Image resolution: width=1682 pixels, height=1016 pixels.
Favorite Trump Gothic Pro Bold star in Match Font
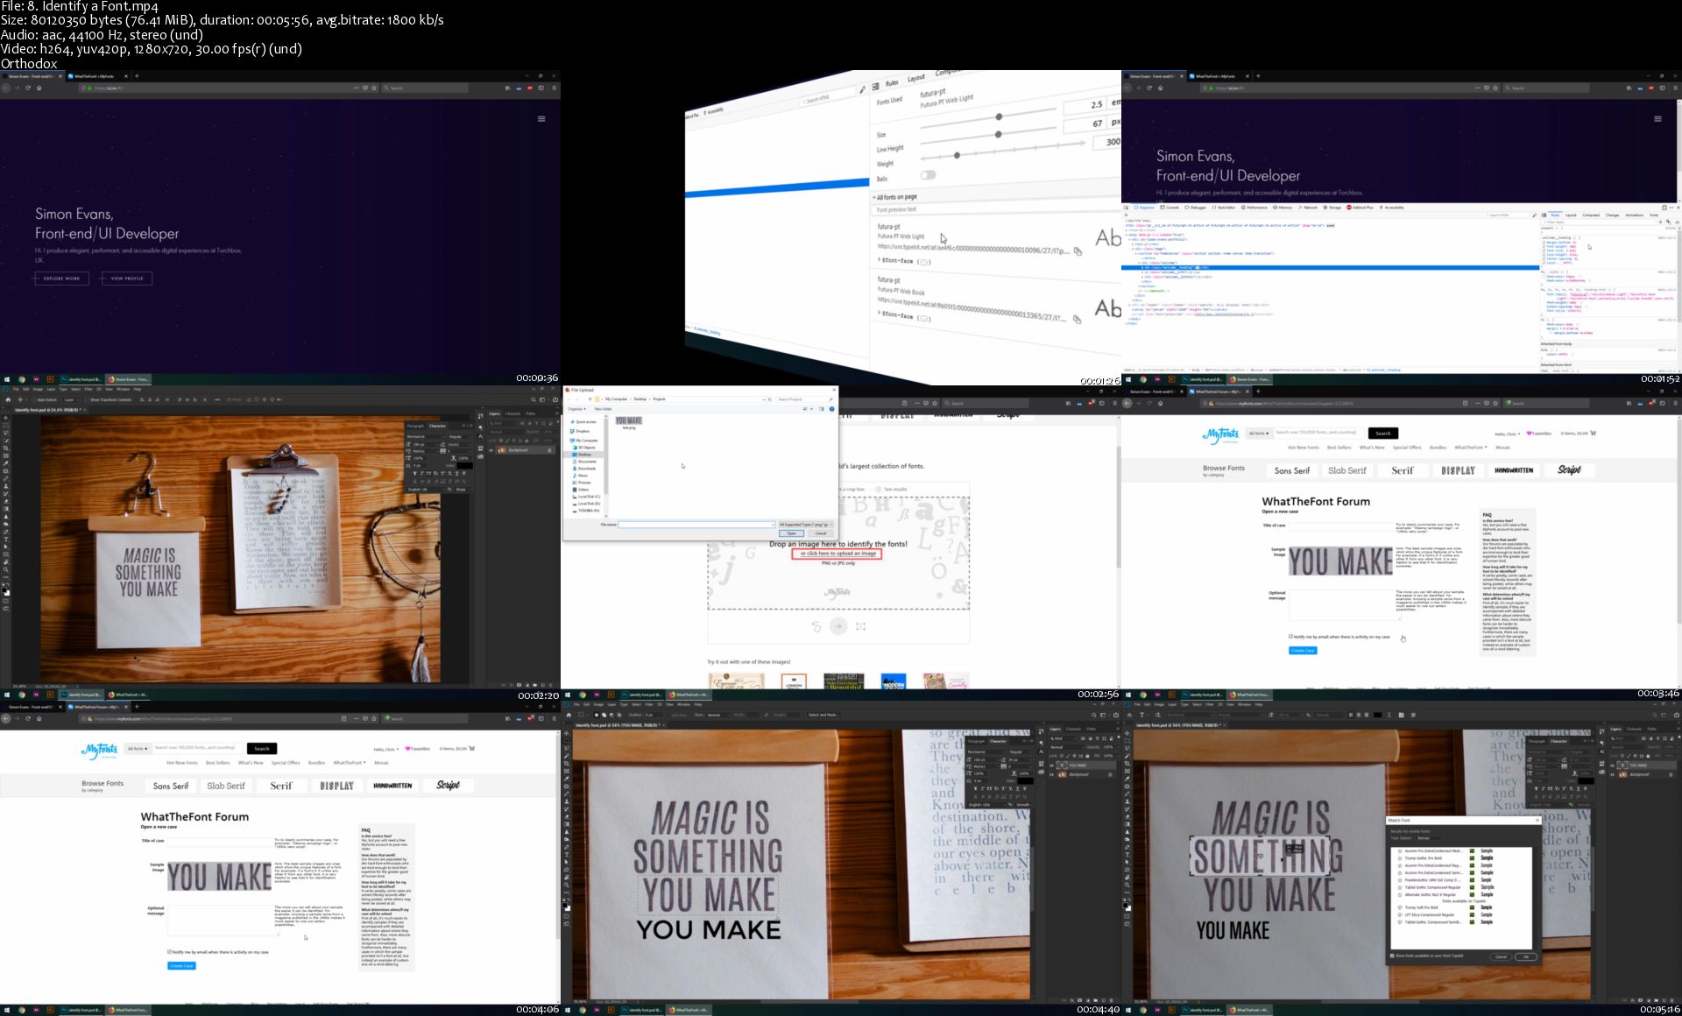tap(1400, 858)
